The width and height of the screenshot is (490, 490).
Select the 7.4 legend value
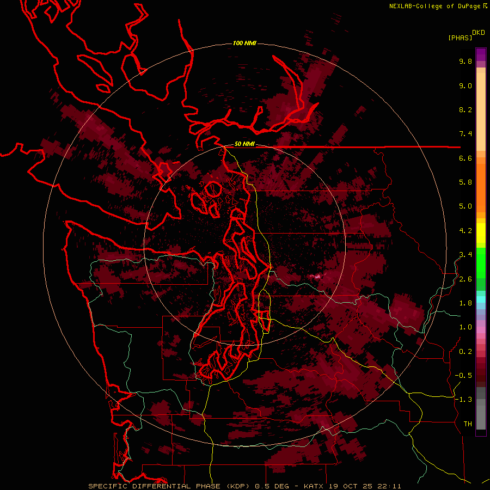click(465, 134)
